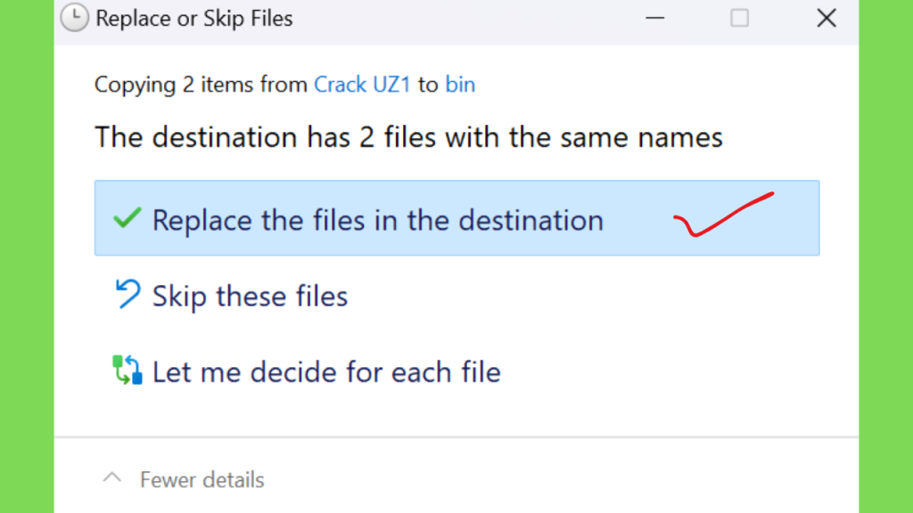Click the highlighted blue replace option row background
The image size is (913, 513).
pyautogui.click(x=457, y=218)
